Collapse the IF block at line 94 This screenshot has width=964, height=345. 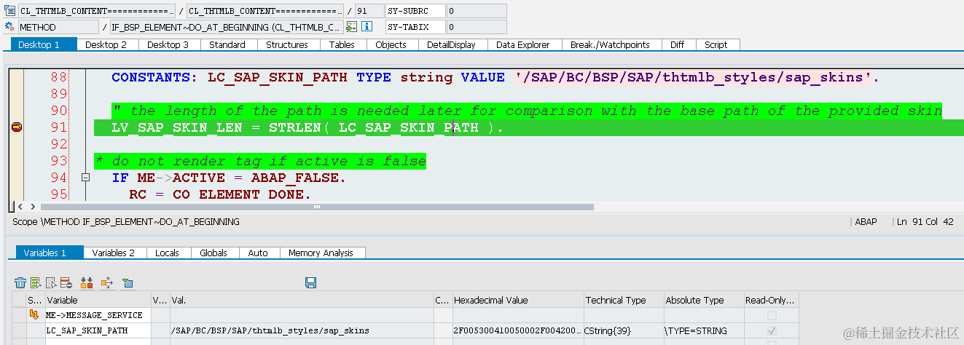coord(85,178)
